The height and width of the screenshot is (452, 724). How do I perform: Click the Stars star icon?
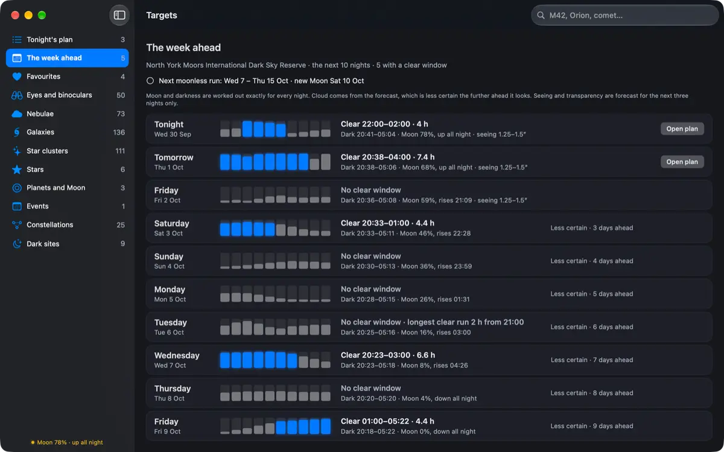[17, 170]
